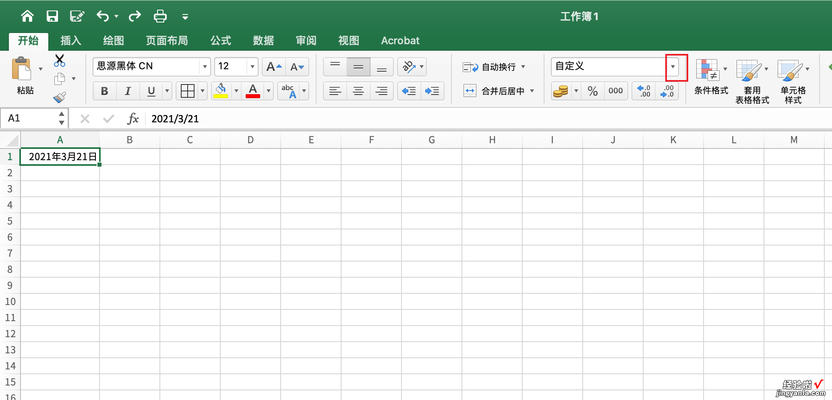Align text to bottom

click(382, 67)
